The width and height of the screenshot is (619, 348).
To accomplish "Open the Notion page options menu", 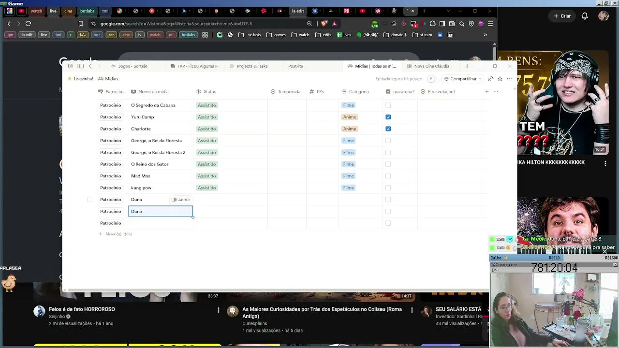I will 510,79.
